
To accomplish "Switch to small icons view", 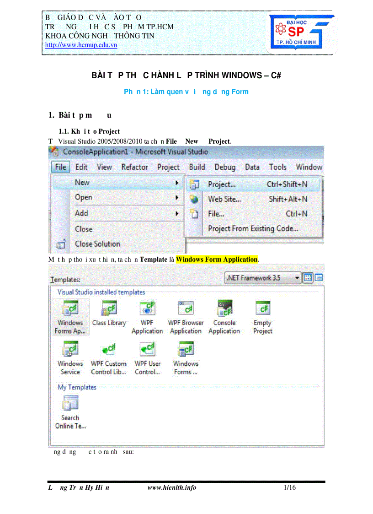I will click(319, 277).
